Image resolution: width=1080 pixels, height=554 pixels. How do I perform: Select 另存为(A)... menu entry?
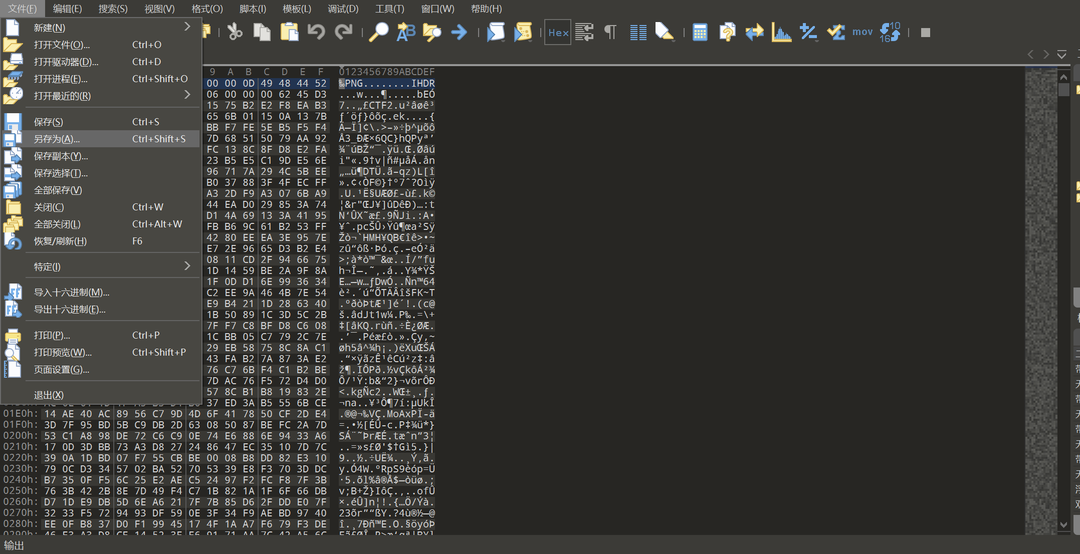57,139
